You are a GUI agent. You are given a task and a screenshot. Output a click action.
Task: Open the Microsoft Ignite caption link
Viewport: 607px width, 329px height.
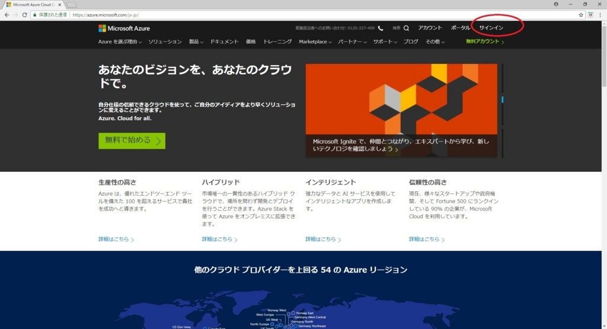coord(401,145)
